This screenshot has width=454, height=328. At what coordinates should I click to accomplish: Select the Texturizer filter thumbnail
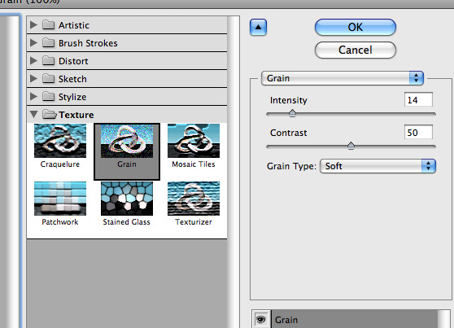pos(194,199)
